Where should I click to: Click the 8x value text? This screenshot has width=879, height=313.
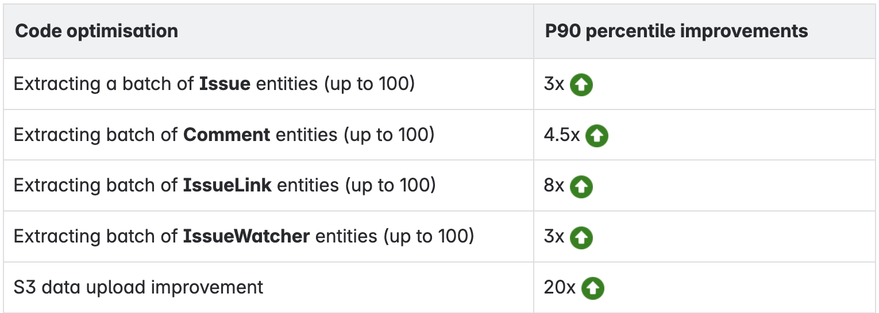coord(554,186)
